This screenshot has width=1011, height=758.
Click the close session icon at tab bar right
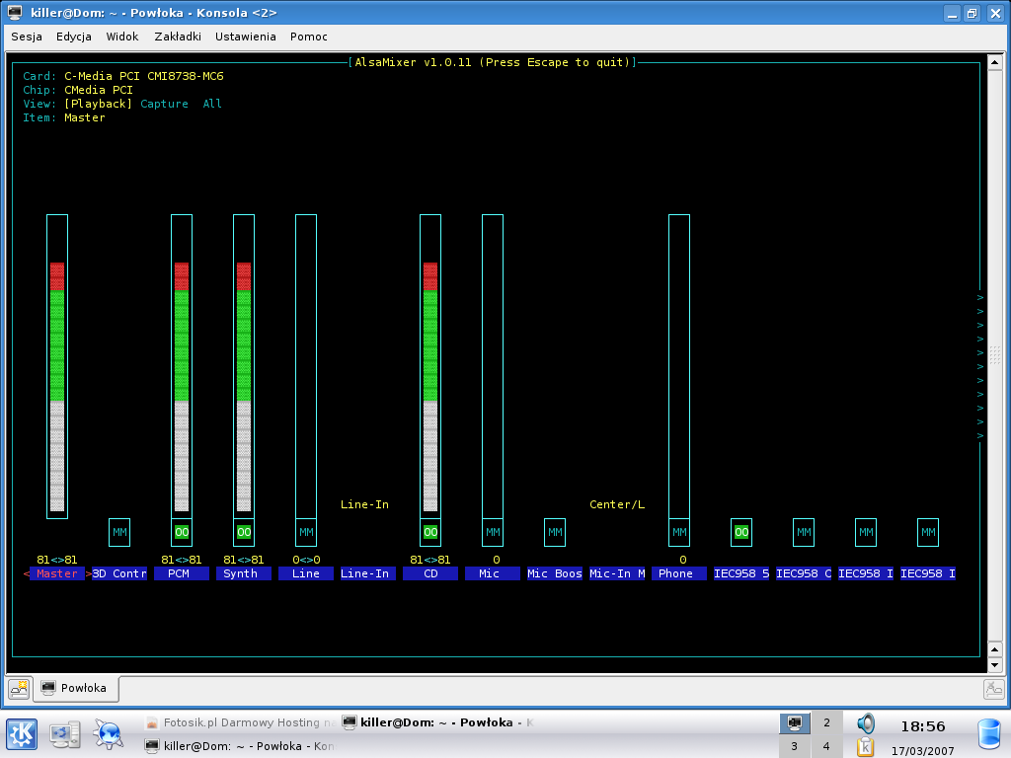tap(993, 689)
